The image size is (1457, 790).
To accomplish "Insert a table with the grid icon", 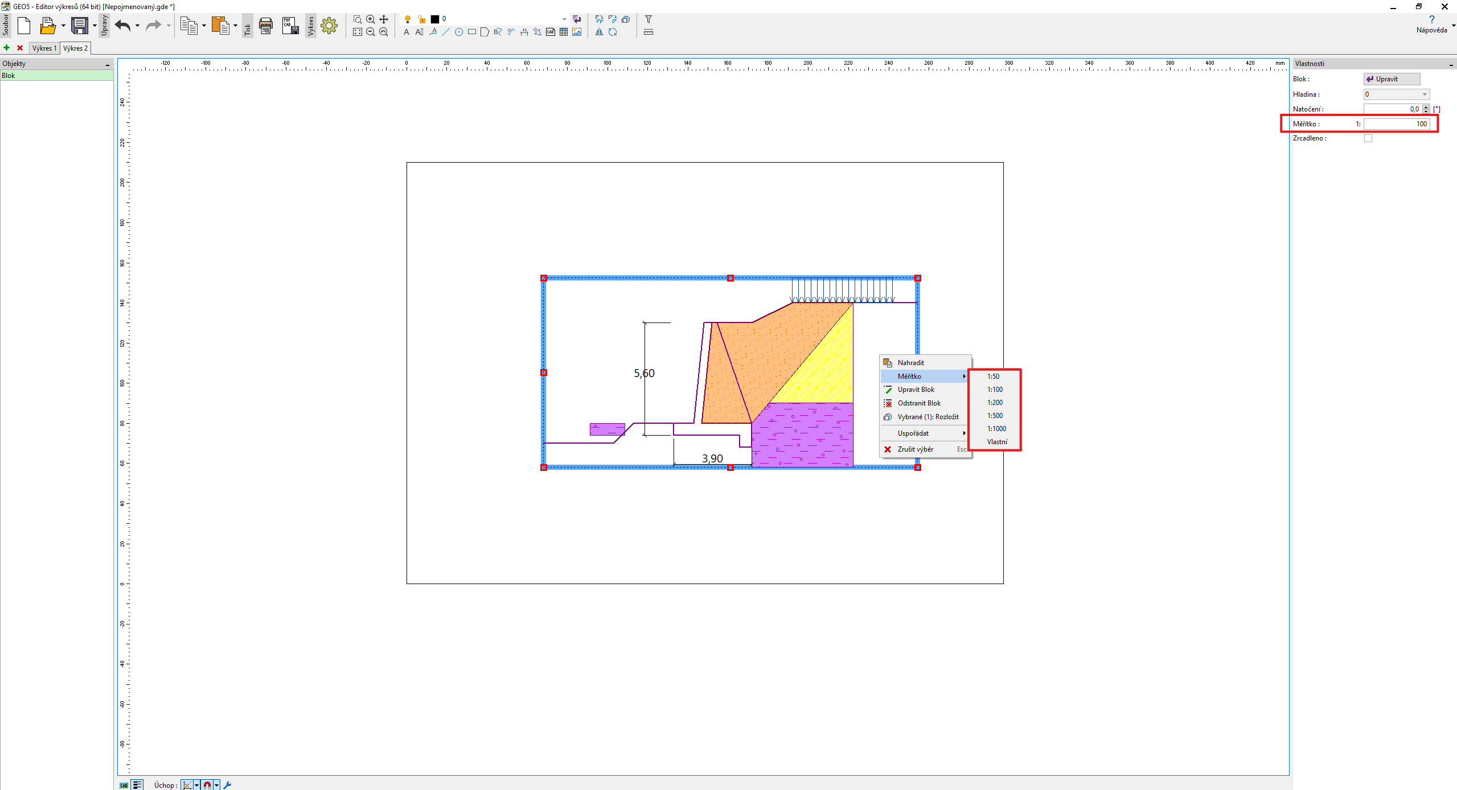I will coord(564,32).
